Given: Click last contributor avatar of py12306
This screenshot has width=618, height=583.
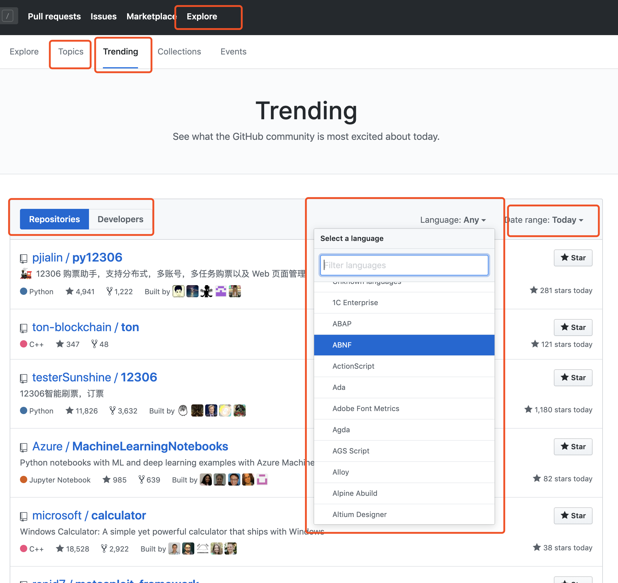Looking at the screenshot, I should pos(235,291).
